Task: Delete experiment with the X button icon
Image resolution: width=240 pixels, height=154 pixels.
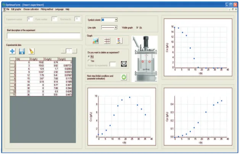Action: (124, 64)
